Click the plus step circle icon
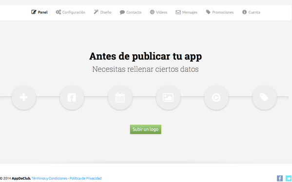Viewport: 292px width, 182px height. 24,97
